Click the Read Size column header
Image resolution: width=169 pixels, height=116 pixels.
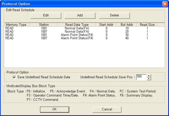click(147, 25)
